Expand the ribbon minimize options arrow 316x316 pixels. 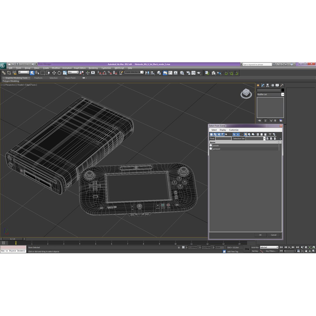pos(86,78)
